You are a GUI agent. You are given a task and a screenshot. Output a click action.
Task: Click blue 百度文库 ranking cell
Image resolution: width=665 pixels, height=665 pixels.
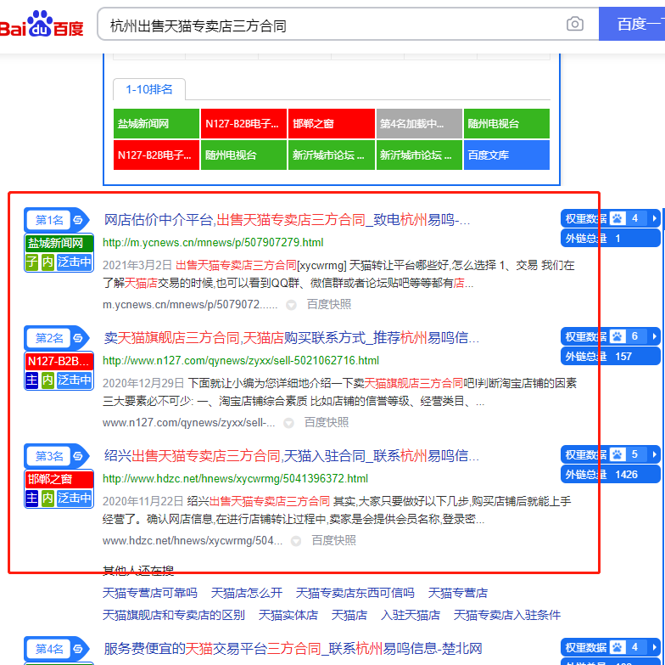[506, 155]
